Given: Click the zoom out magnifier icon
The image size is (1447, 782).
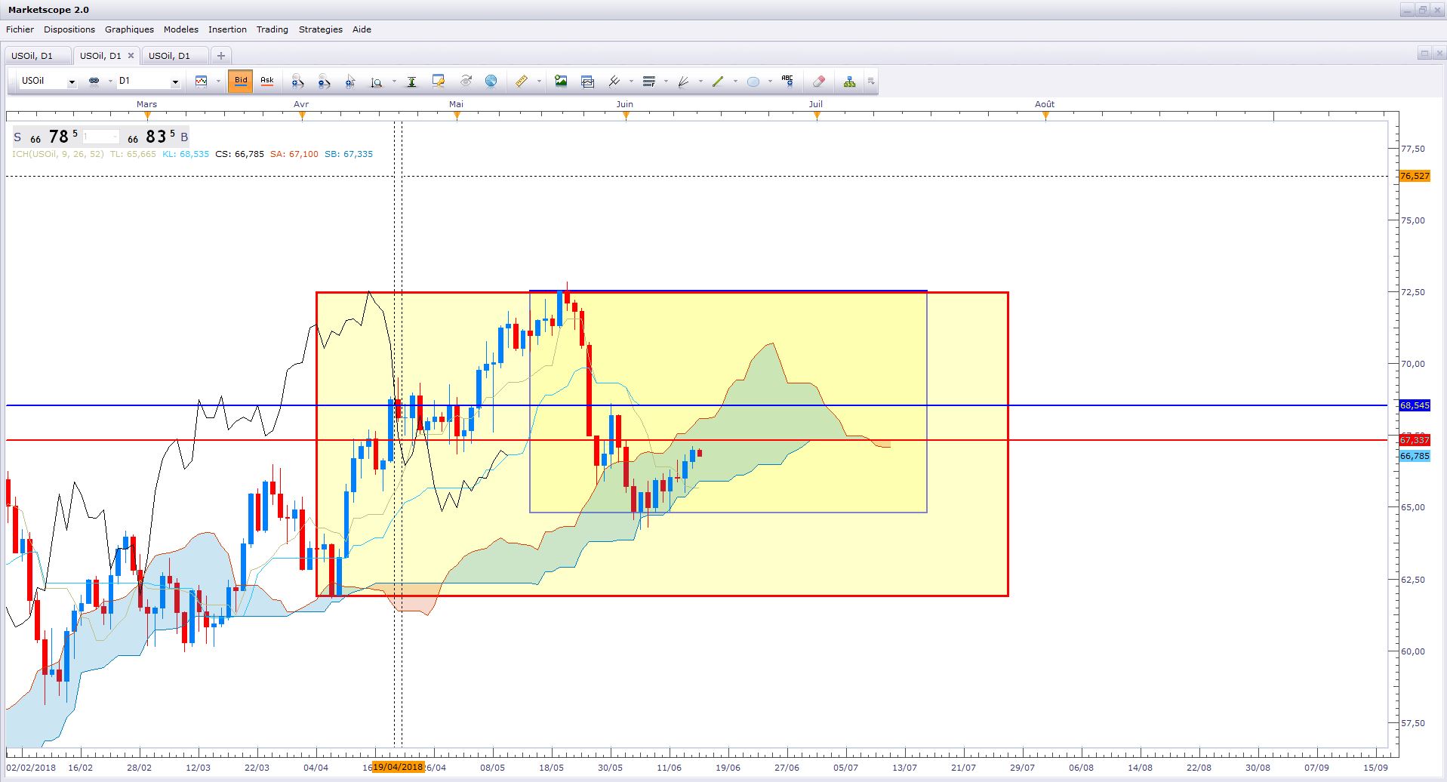Looking at the screenshot, I should (325, 82).
